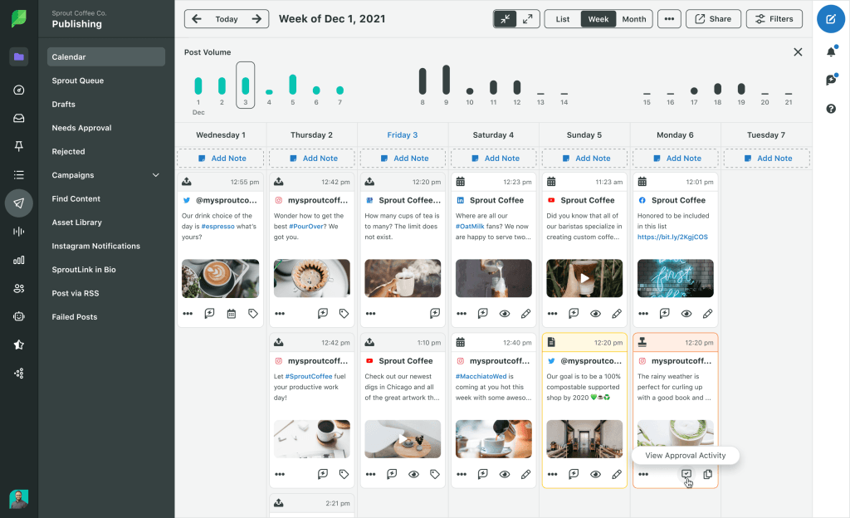Open the Reports bar chart icon in sidebar

19,260
